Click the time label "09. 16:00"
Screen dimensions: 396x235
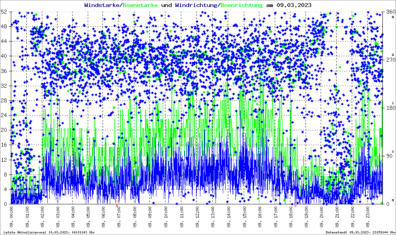[260, 217]
